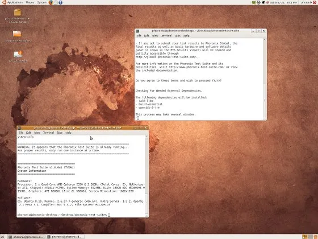Viewport: 318px width, 239px height.
Task: Click the scroll-up arrow in the dependencies terminal
Action: (265, 40)
